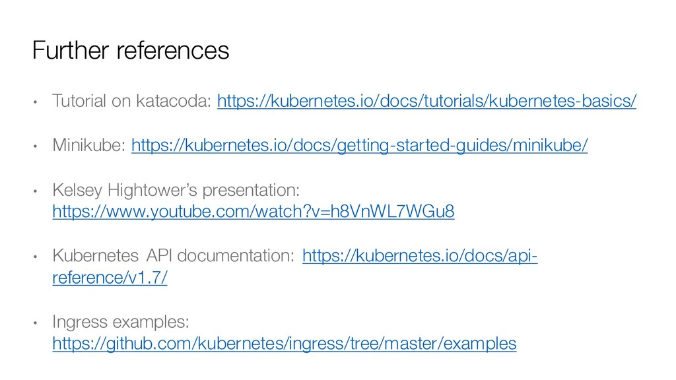Screen dimensions: 676x380
Task: Click the word 'Further' in the title
Action: coord(71,50)
